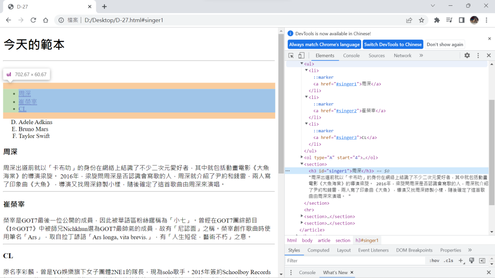Image resolution: width=495 pixels, height=278 pixels.
Task: Close the D-27 browser tab
Action: [89, 7]
